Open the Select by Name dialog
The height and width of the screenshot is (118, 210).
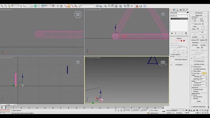(24, 6)
